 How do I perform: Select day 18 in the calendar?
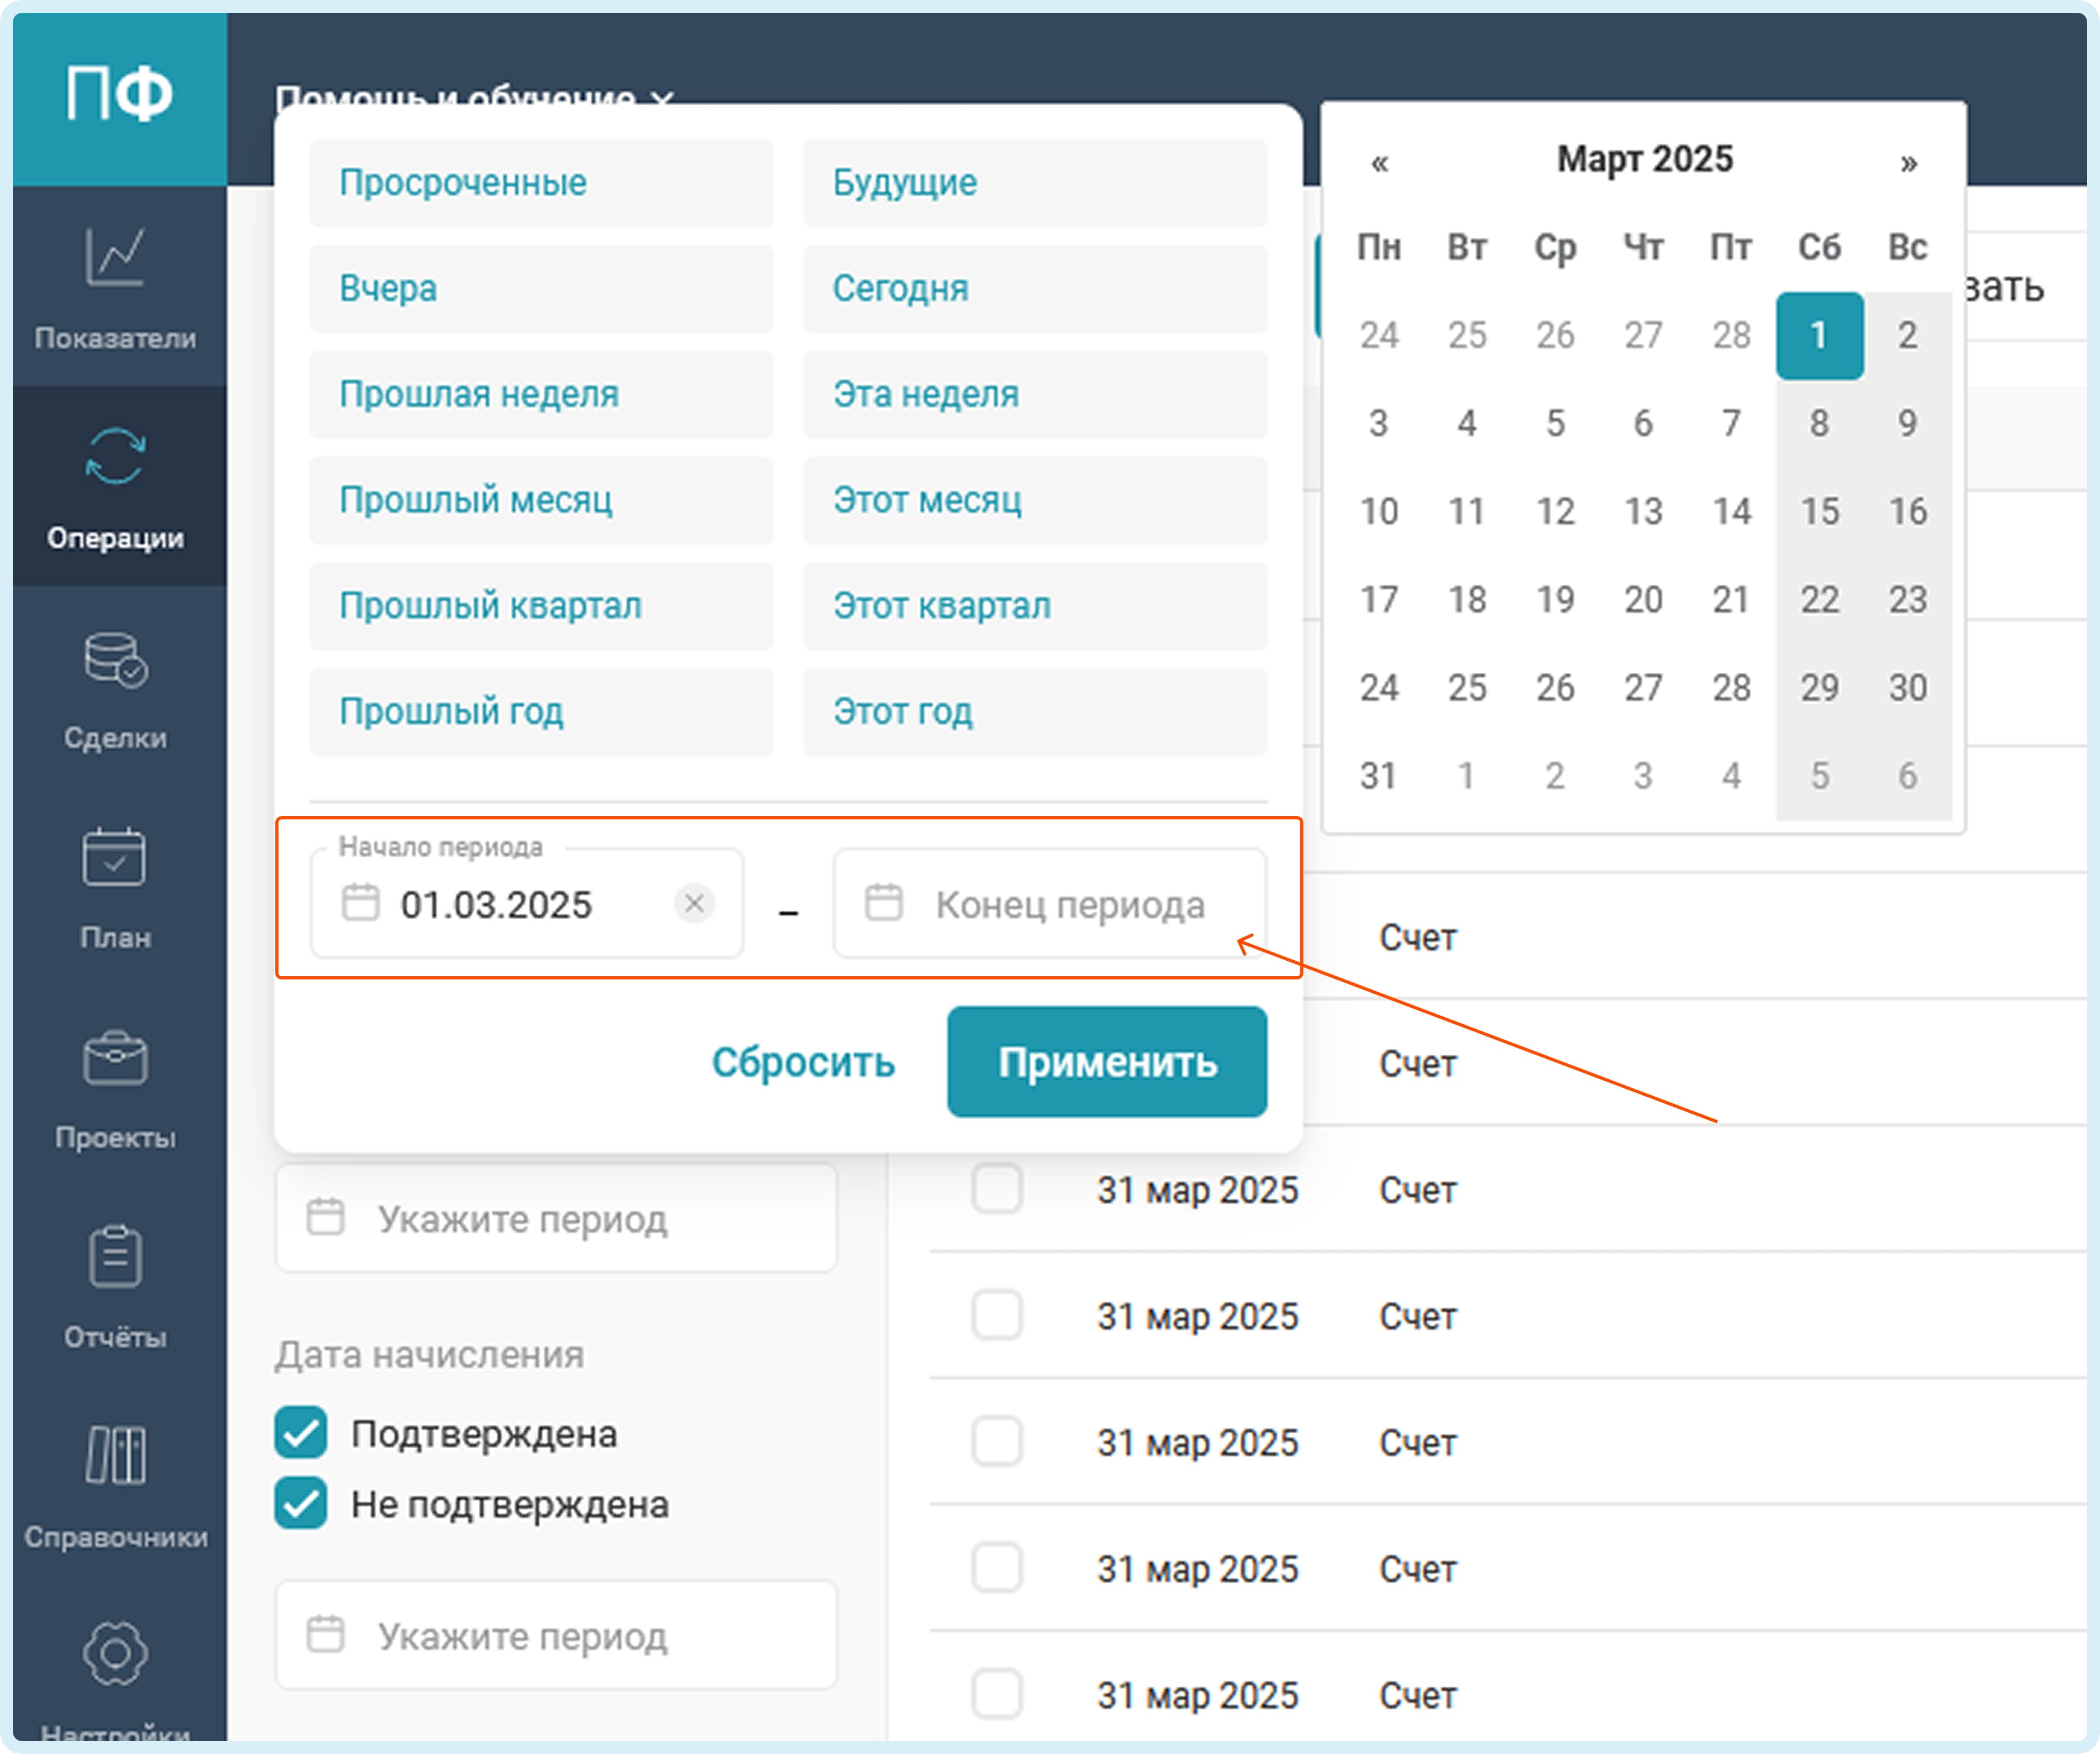tap(1467, 600)
